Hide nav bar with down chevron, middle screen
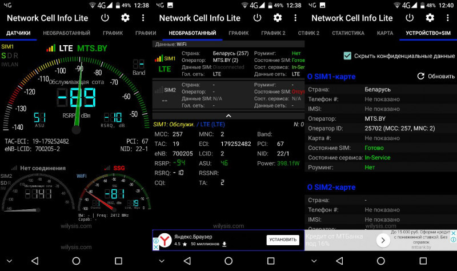 coord(162,261)
